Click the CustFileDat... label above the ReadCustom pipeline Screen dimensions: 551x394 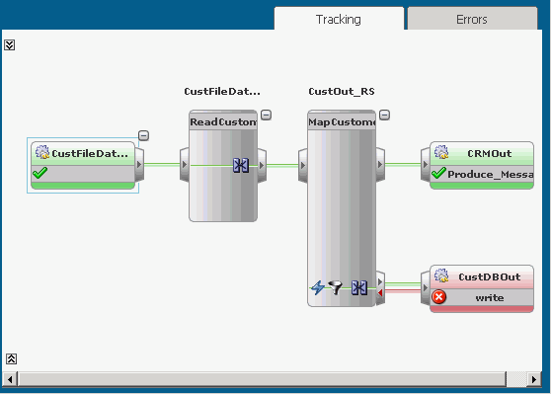[222, 92]
